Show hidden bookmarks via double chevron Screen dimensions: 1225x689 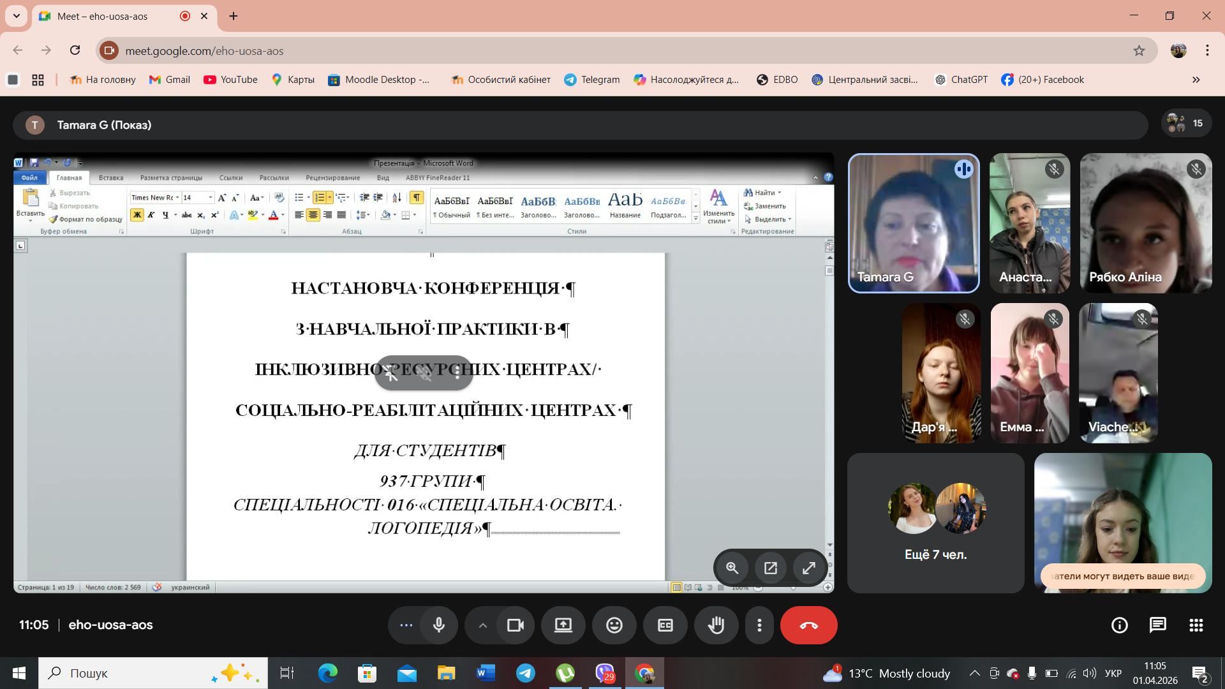pyautogui.click(x=1196, y=80)
